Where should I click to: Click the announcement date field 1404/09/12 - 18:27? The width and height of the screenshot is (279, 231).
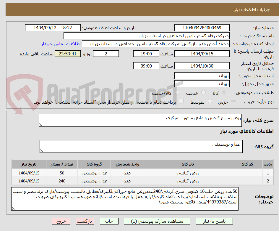pos(53,28)
